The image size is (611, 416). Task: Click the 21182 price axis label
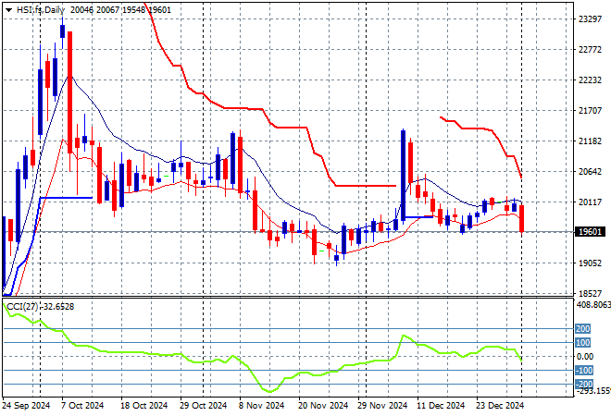589,141
